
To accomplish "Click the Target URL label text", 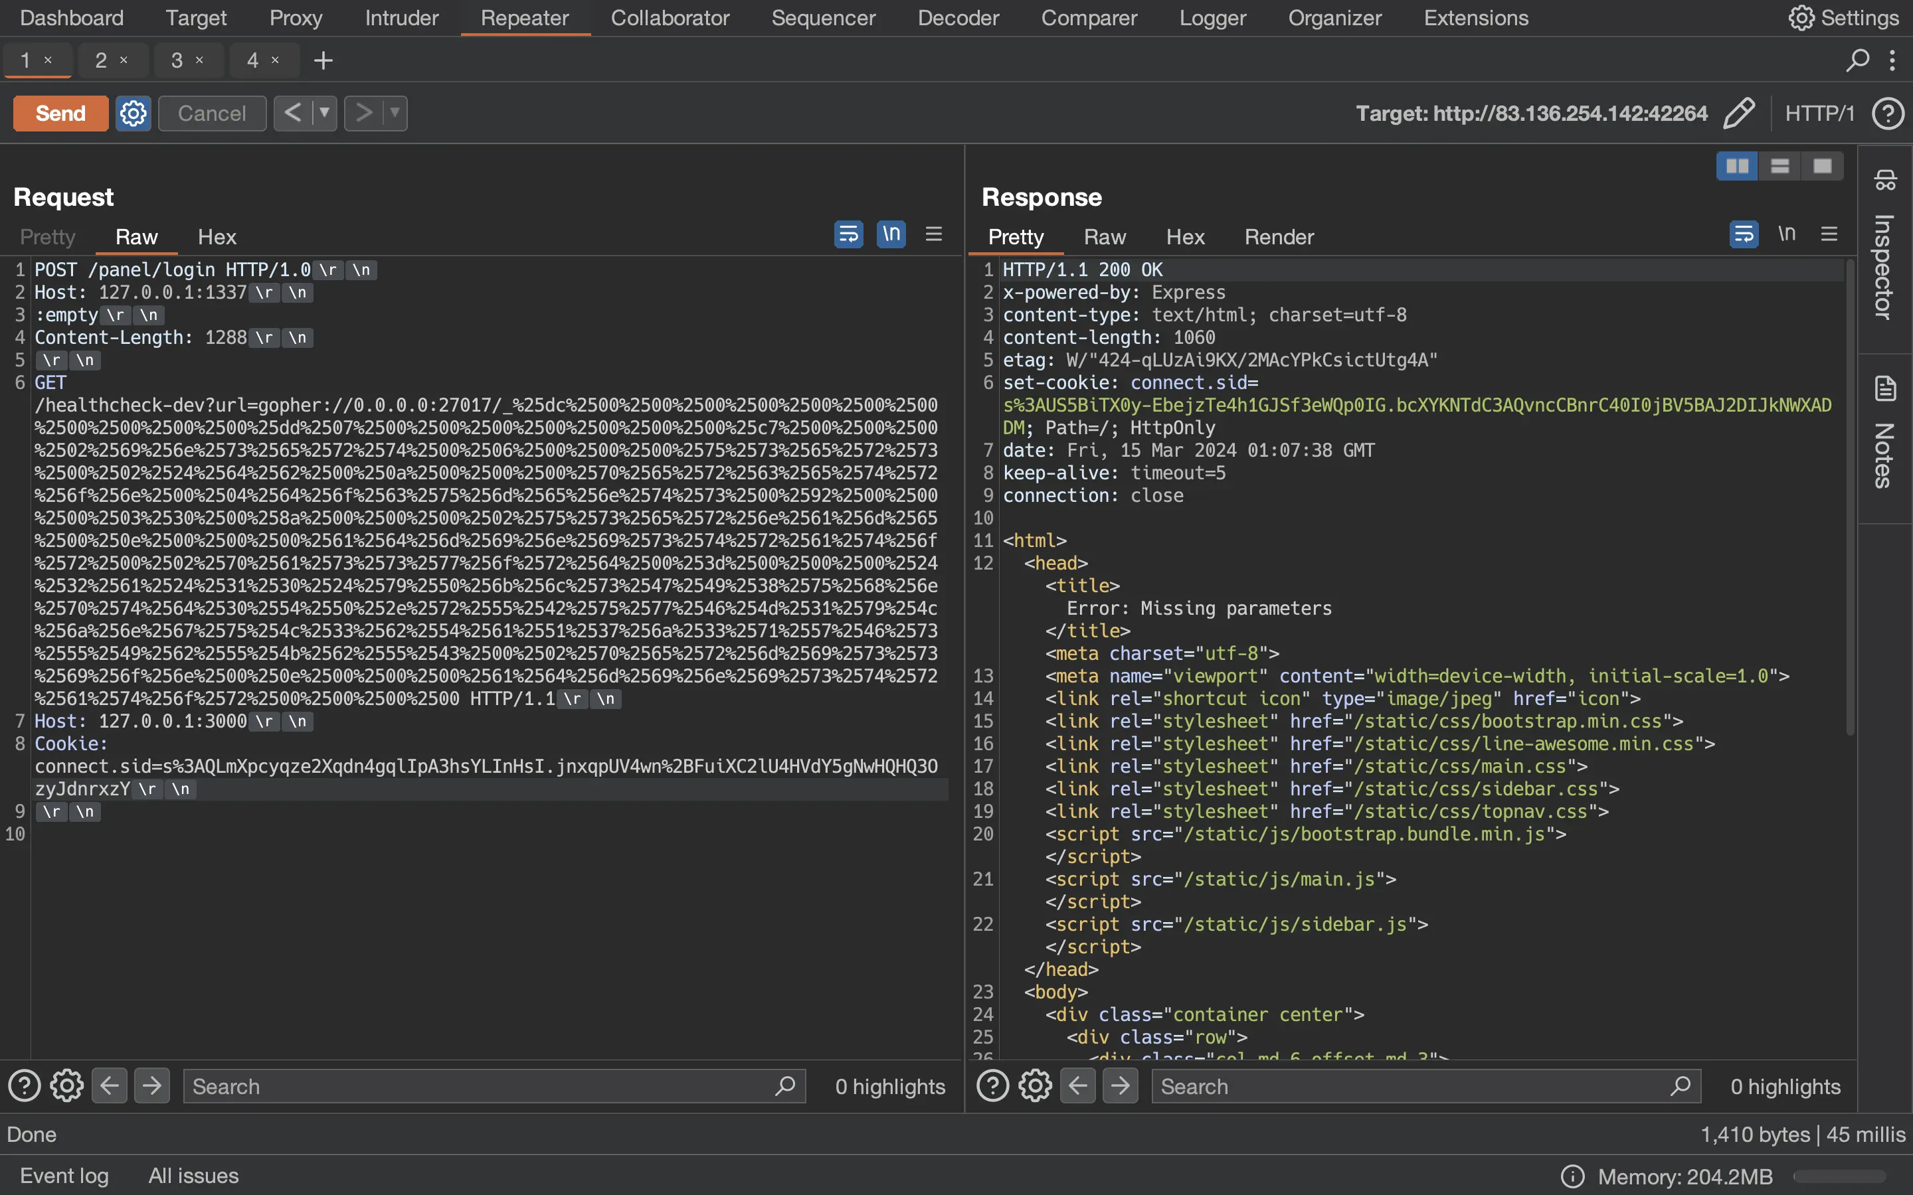I will [1531, 113].
